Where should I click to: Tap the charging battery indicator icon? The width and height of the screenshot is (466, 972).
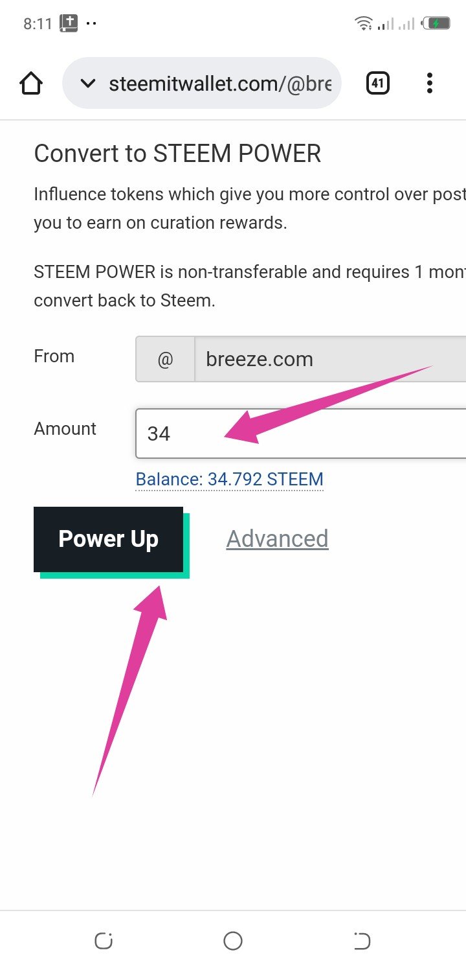(x=436, y=24)
